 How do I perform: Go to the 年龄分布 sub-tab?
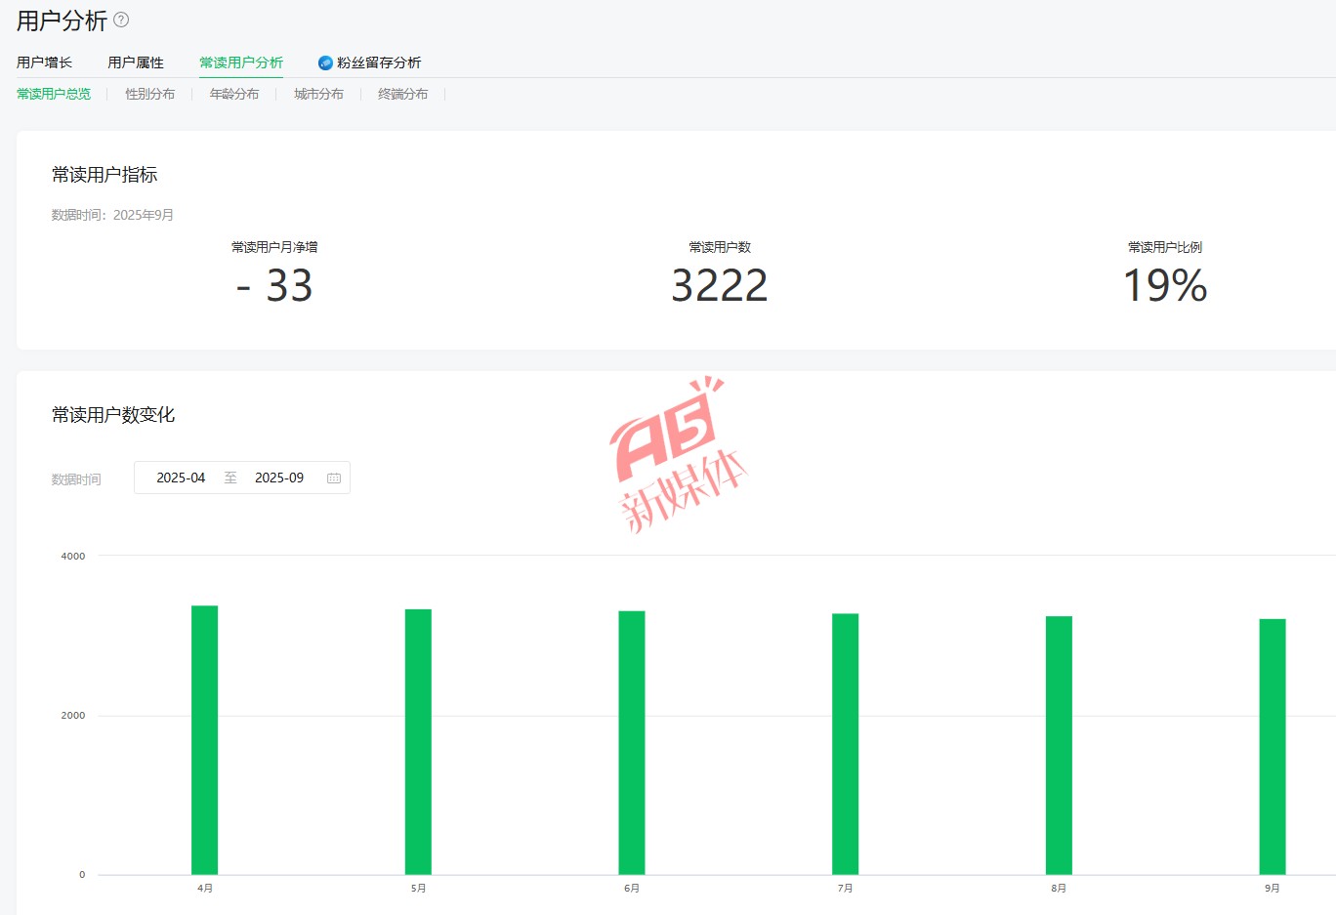tap(234, 94)
